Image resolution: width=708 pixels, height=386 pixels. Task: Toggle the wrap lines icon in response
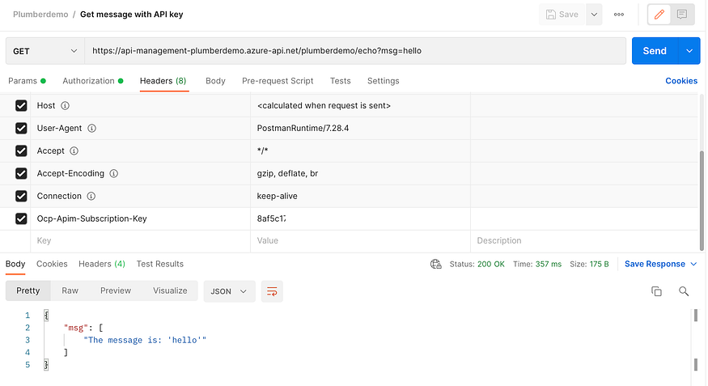272,291
